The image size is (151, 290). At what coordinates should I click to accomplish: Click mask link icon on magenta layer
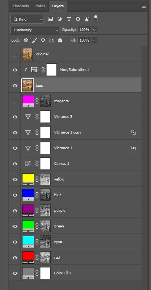click(x=37, y=101)
